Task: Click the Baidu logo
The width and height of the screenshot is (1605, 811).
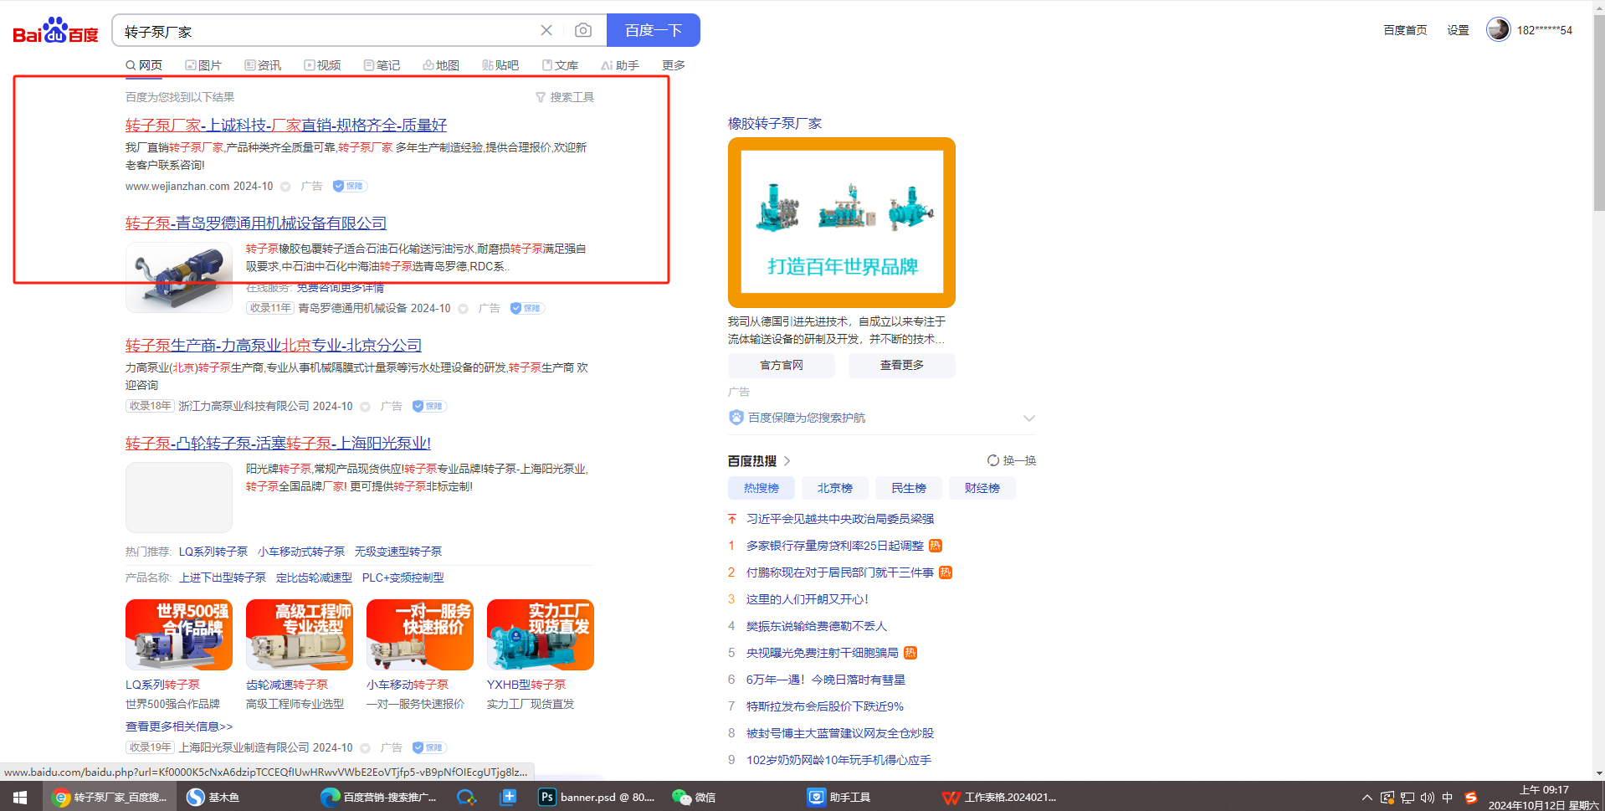Action: [x=55, y=31]
